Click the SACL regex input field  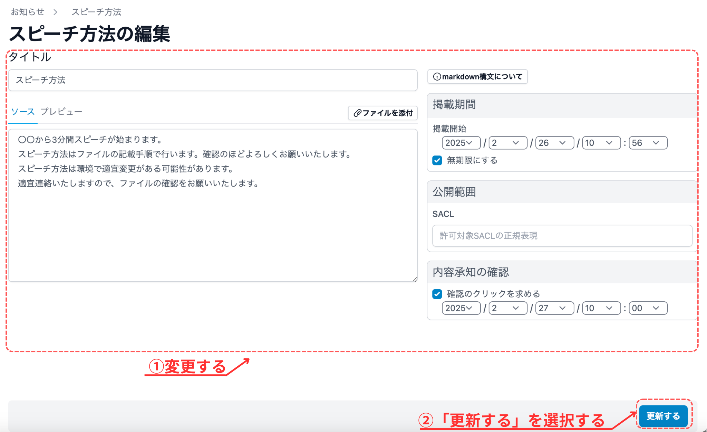pyautogui.click(x=562, y=236)
